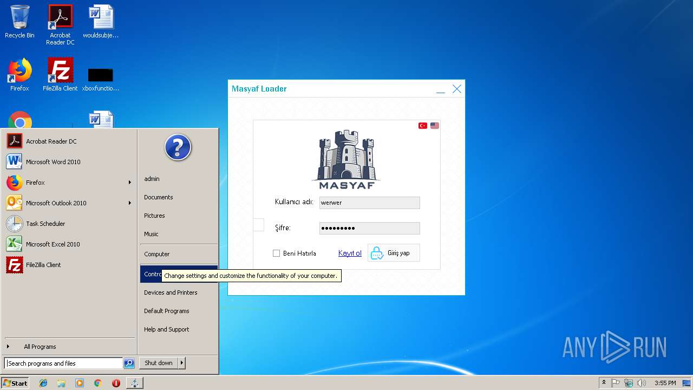Open Help and Support

tap(179, 329)
